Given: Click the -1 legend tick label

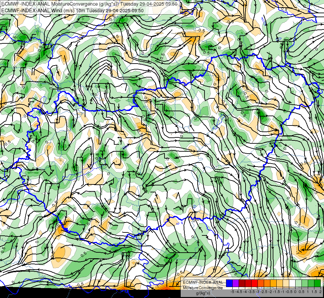Looking at the screenshot, I should (x=283, y=292).
